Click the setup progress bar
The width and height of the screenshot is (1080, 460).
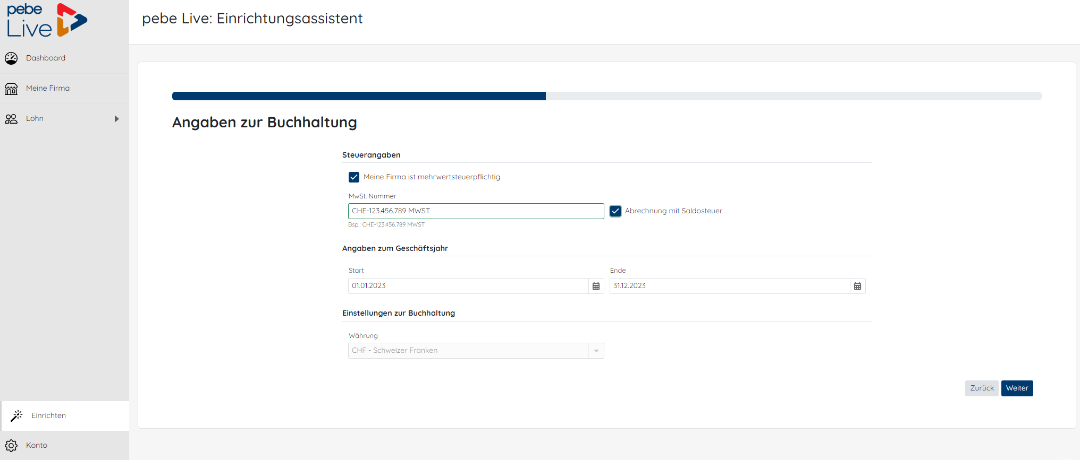point(606,96)
